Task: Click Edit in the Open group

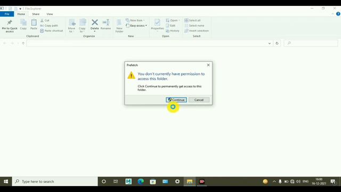Action: [x=170, y=26]
